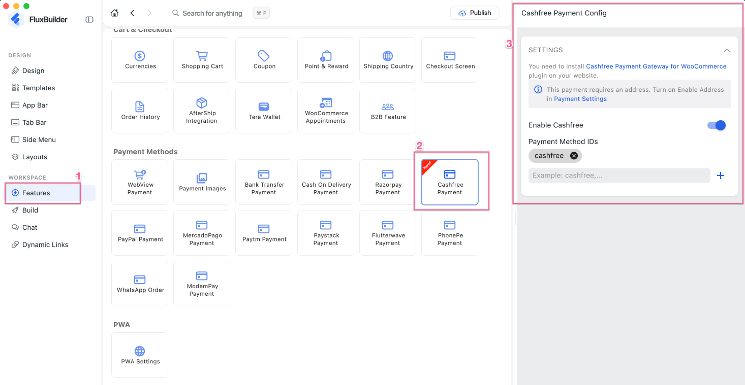Viewport: 745px width, 385px height.
Task: Navigate back with left chevron
Action: (132, 13)
